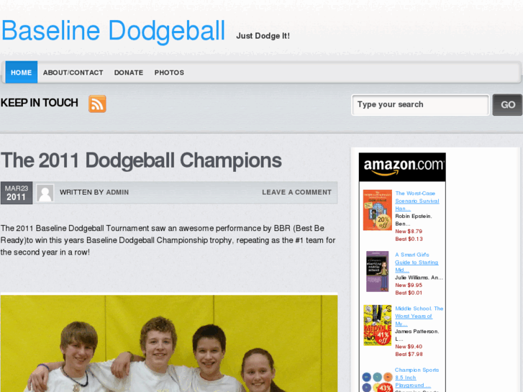Open the RSS feed icon
Image resolution: width=523 pixels, height=392 pixels.
click(x=97, y=104)
